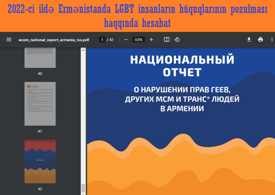Viewport: 275px width, 195px height.
Task: Jump to page 42 thumbnail
Action: click(x=40, y=161)
